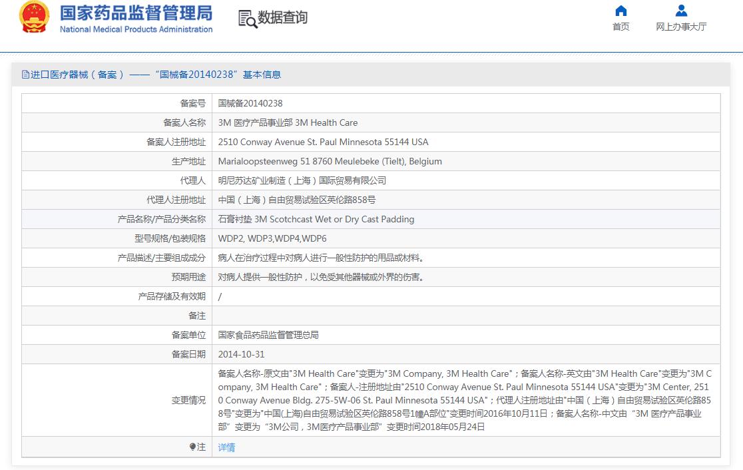This screenshot has height=470, width=743.
Task: Click the empty 备注 value cell
Action: click(466, 316)
